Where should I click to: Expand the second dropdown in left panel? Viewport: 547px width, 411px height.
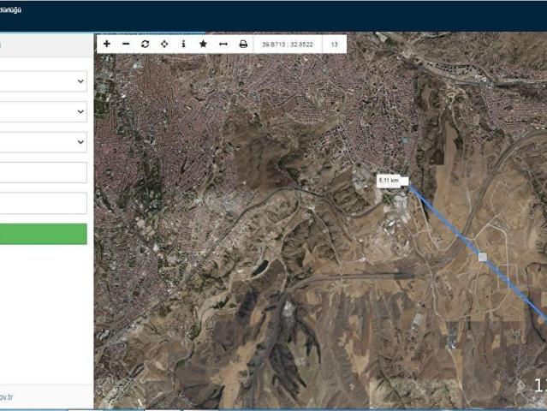(43, 112)
